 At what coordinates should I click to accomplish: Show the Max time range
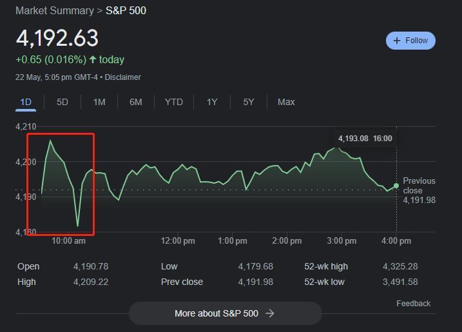tap(286, 102)
